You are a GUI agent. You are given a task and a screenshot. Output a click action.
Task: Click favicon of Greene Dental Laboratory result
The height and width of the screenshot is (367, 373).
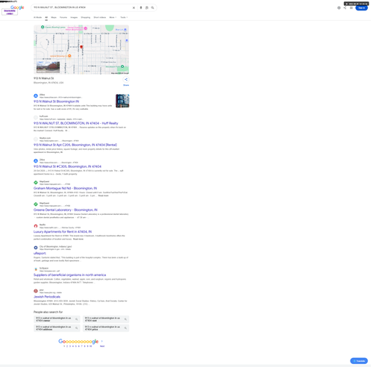pos(36,204)
